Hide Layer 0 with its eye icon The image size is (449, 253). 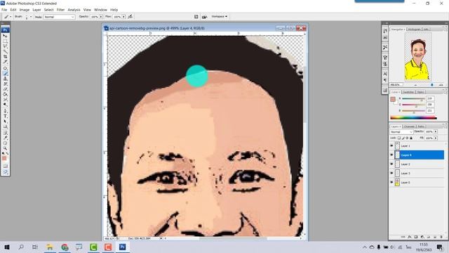point(391,182)
